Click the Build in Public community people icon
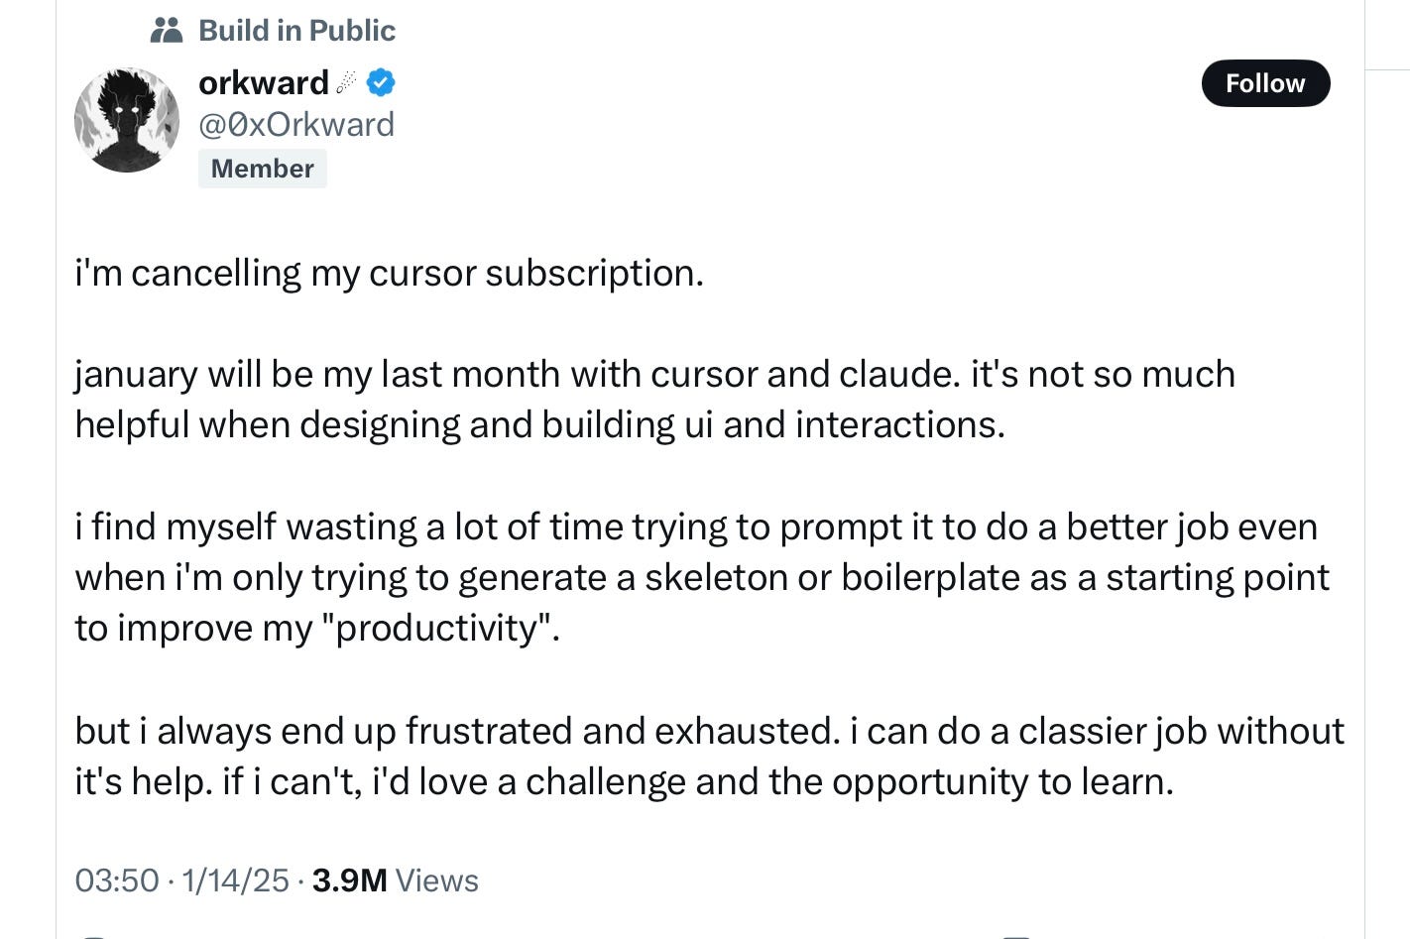The height and width of the screenshot is (939, 1410). (167, 31)
